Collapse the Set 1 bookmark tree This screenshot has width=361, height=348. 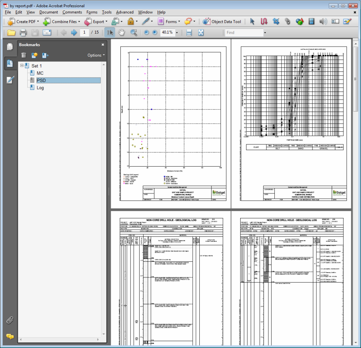pos(22,66)
